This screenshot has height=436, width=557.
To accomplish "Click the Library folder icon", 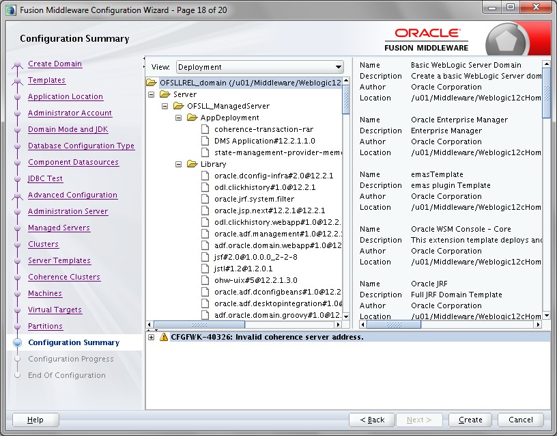I will pyautogui.click(x=192, y=164).
